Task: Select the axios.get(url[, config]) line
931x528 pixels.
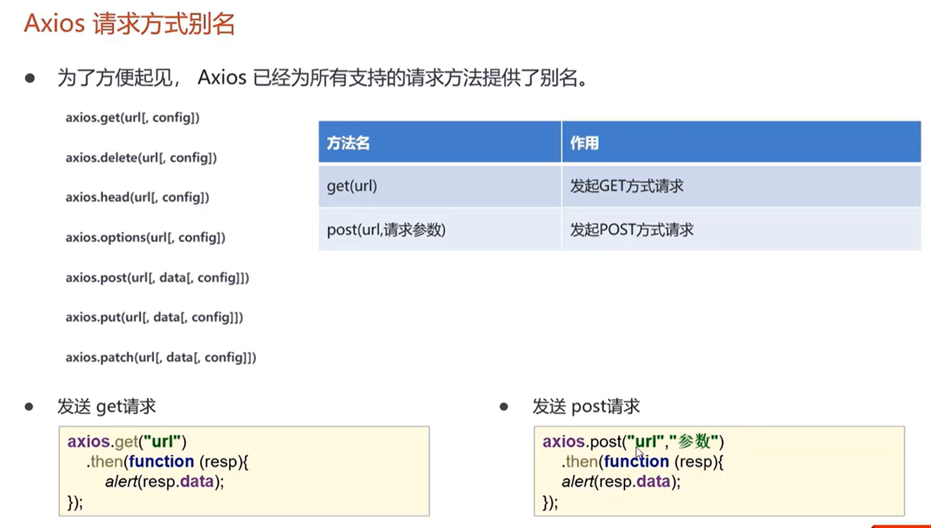Action: [x=132, y=117]
